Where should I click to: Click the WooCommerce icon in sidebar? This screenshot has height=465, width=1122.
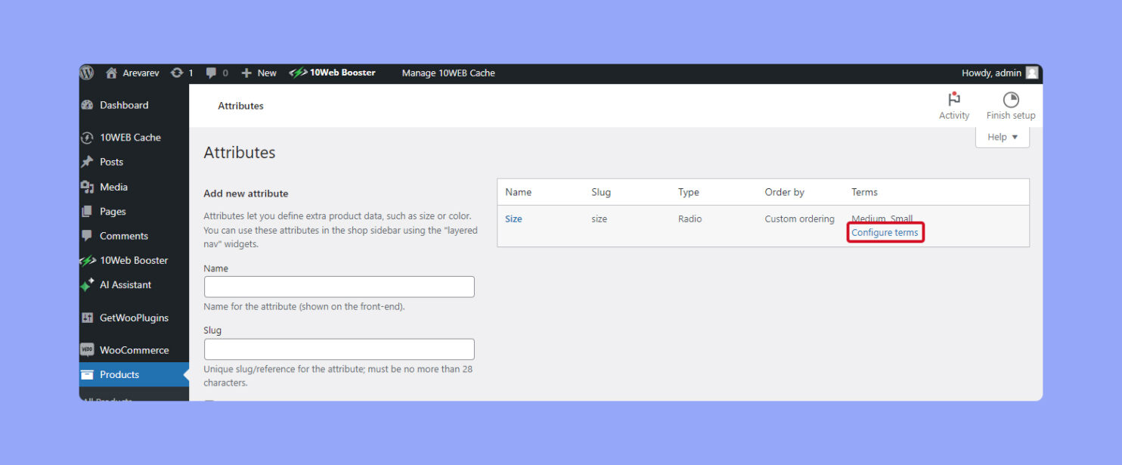point(88,349)
